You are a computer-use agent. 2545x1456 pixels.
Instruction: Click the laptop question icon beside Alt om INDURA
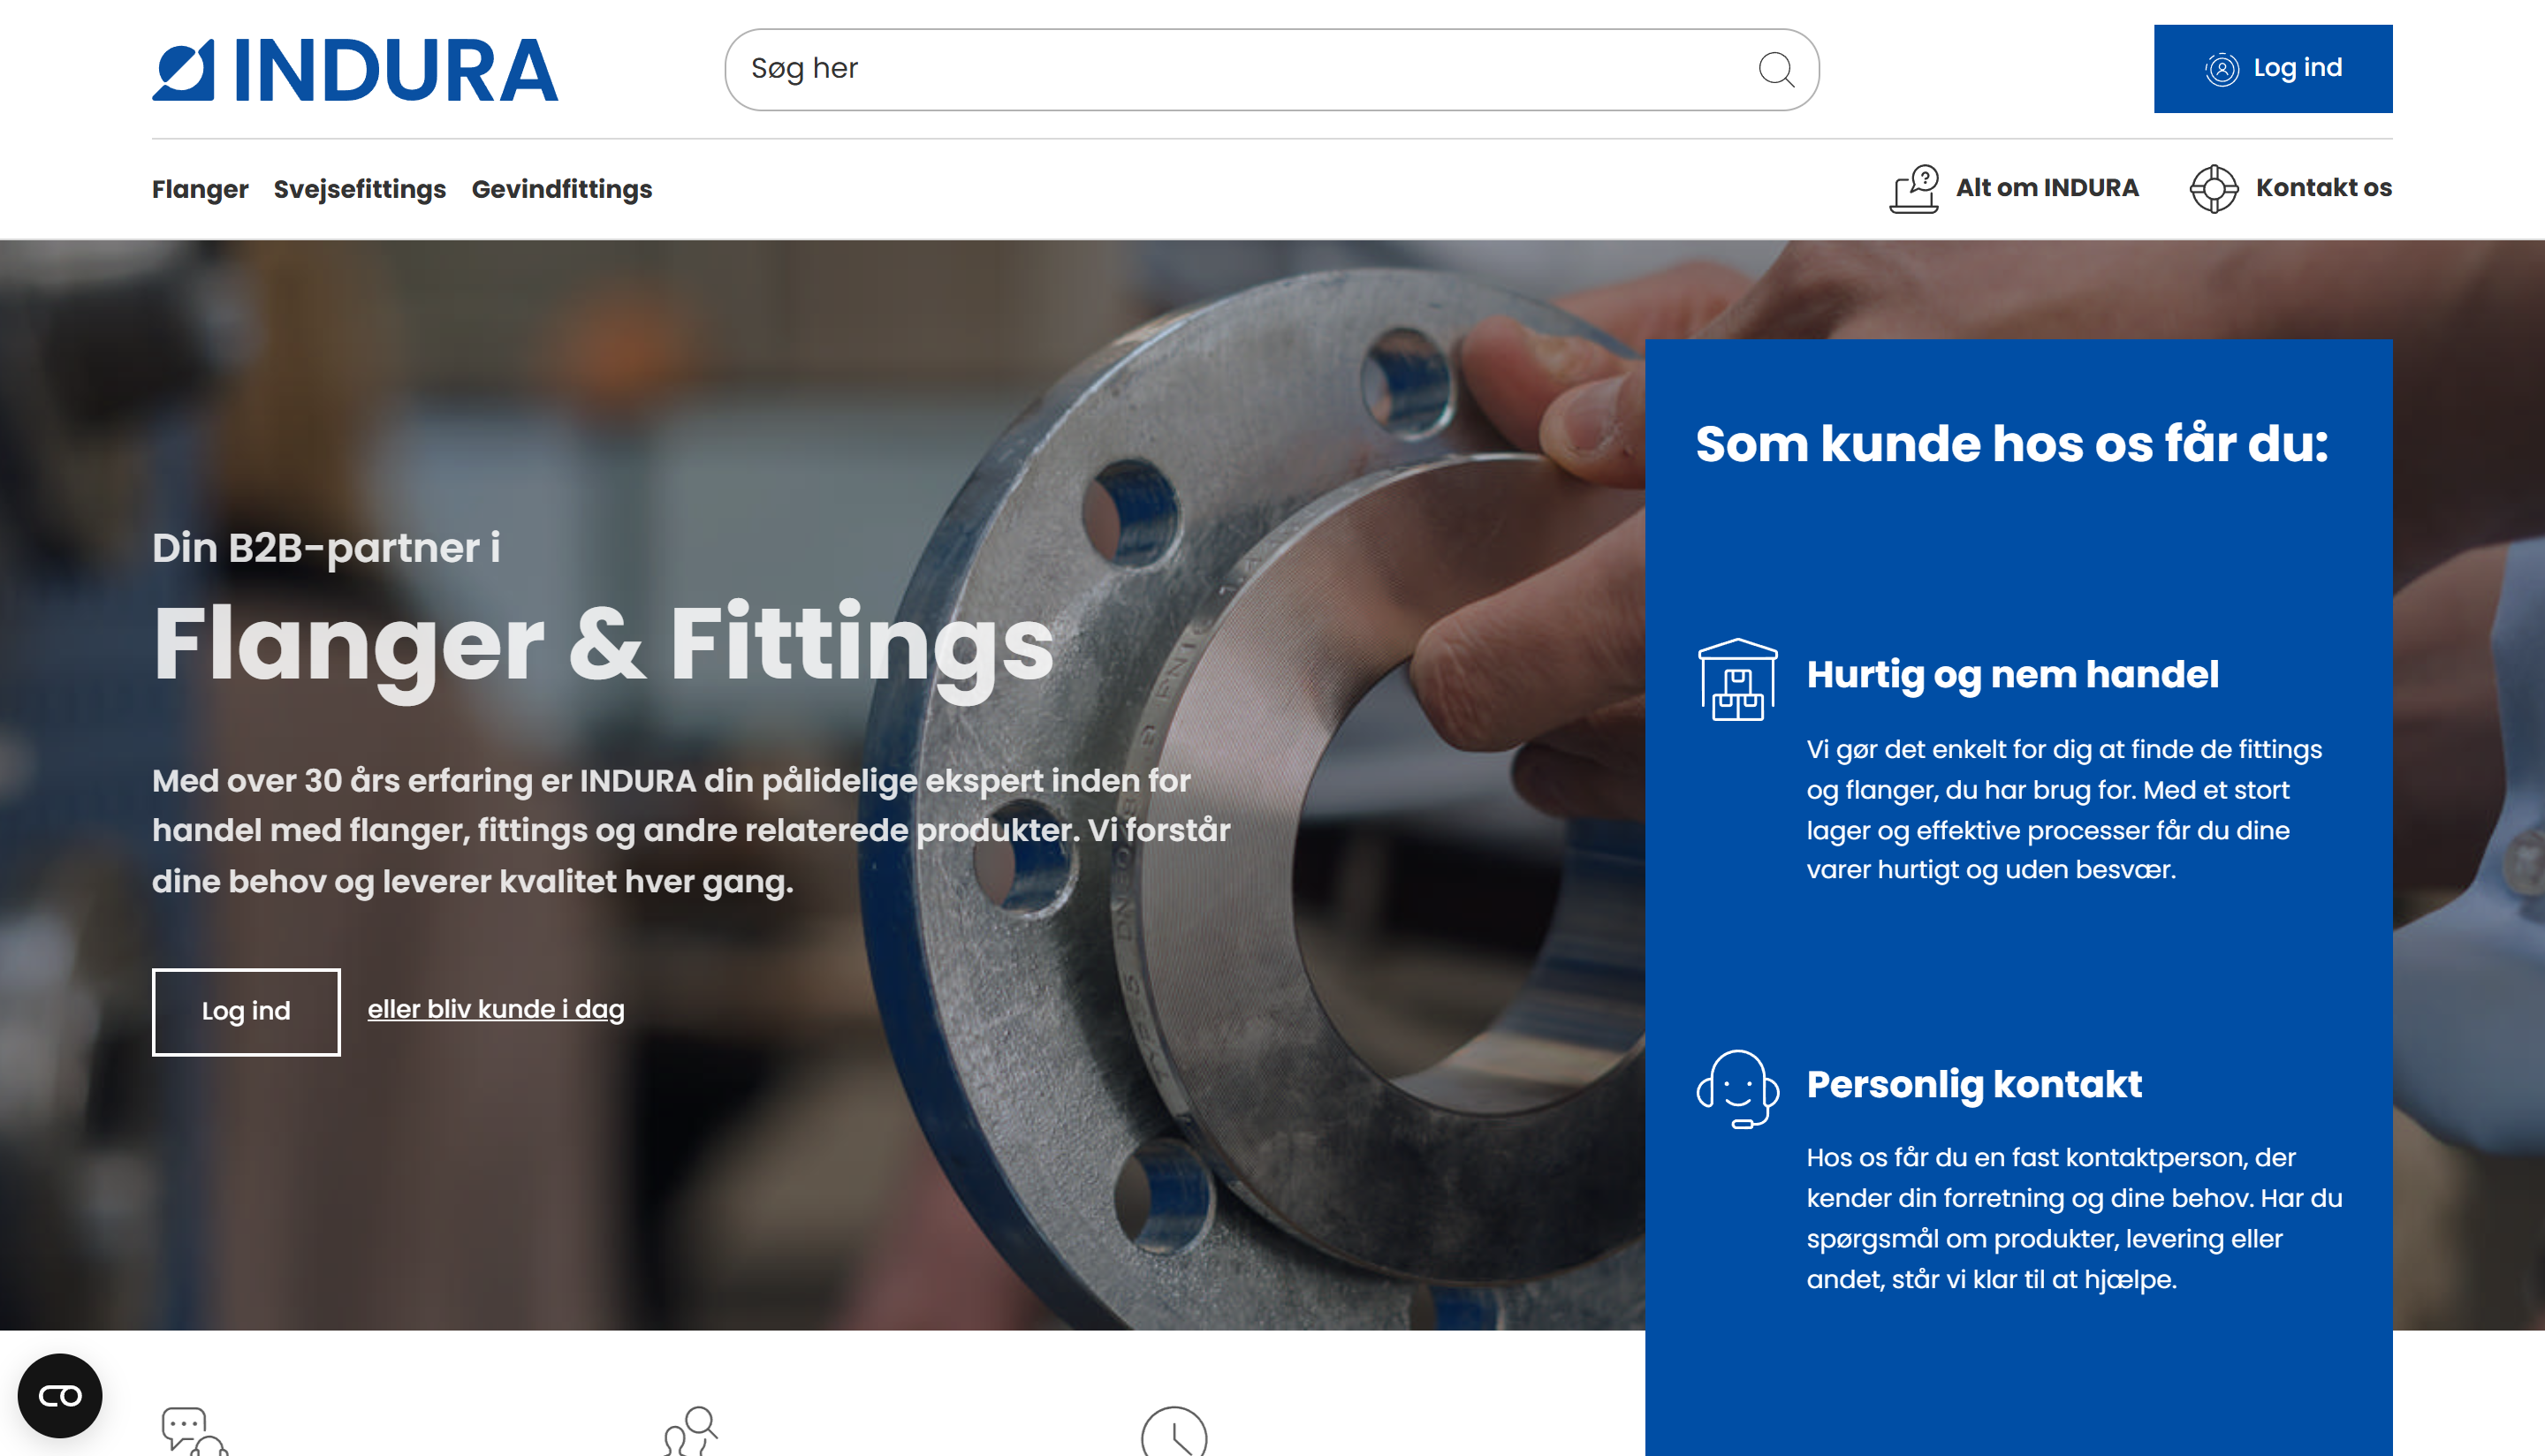click(x=1914, y=188)
